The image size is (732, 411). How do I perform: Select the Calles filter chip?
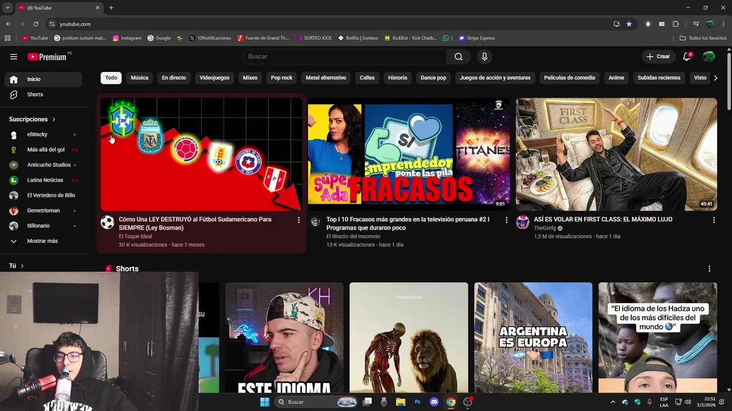[367, 78]
